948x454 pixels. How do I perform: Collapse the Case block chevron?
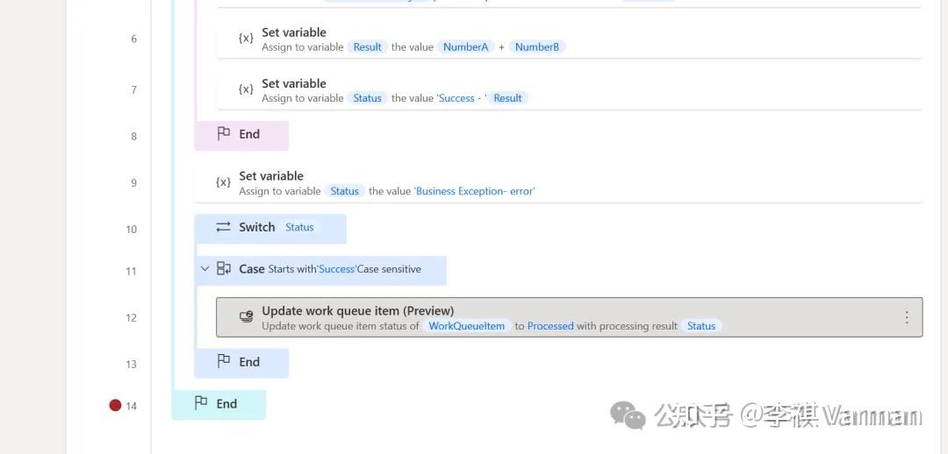coord(205,269)
